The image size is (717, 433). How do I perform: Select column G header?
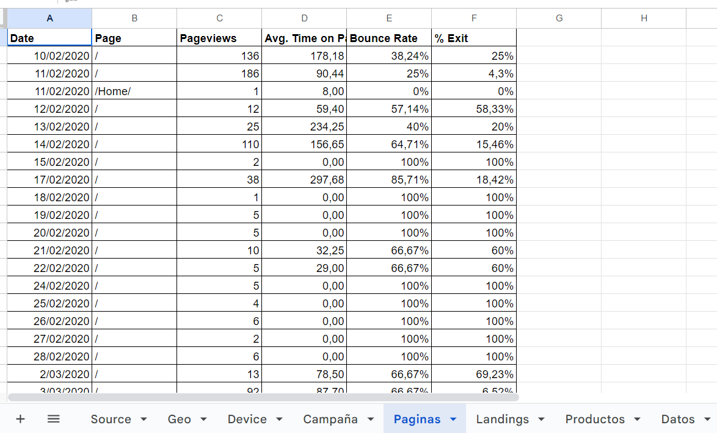559,18
